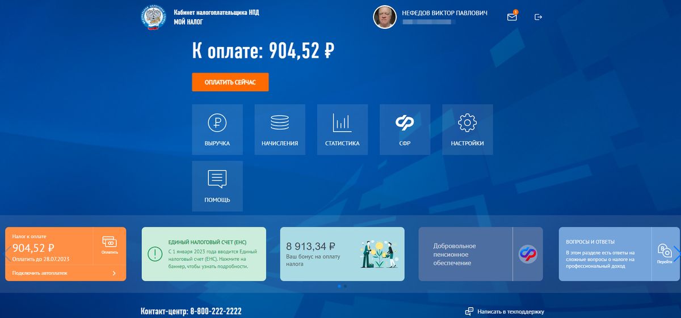The width and height of the screenshot is (681, 318).
Task: Click Кабинет налогоплательщика НПД title
Action: [217, 12]
